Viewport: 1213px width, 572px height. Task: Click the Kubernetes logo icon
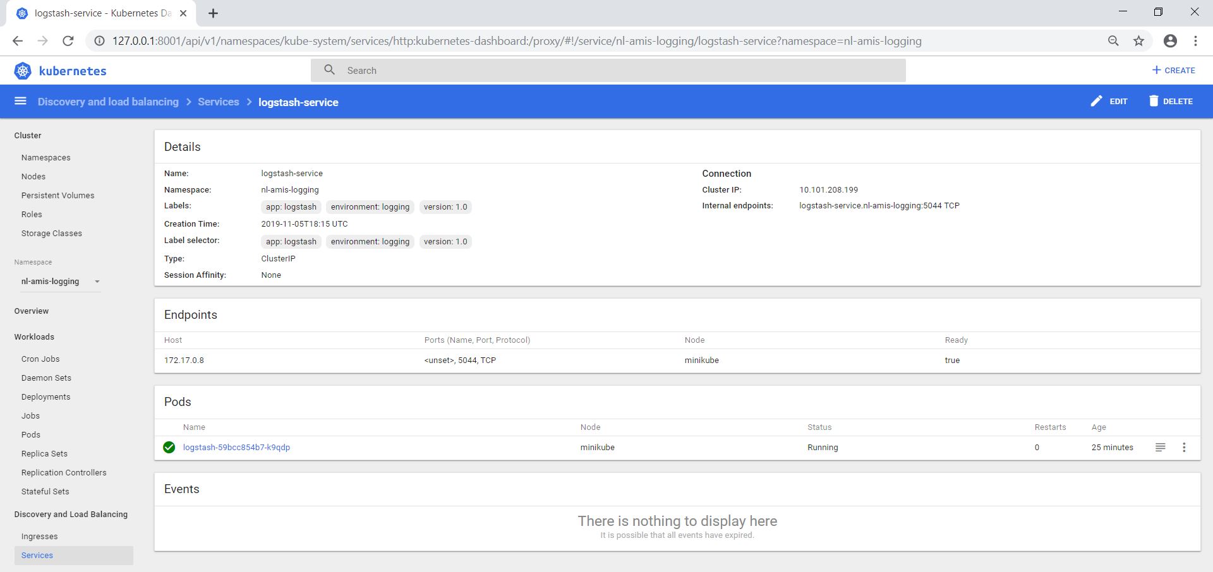pyautogui.click(x=23, y=71)
